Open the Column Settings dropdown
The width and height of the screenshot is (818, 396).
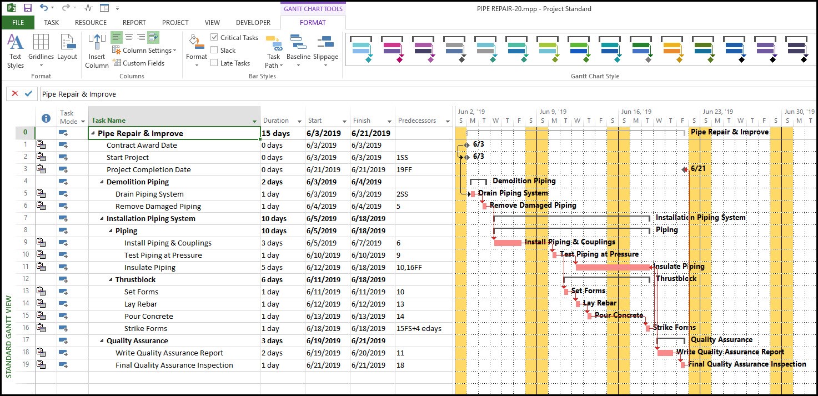coord(147,50)
